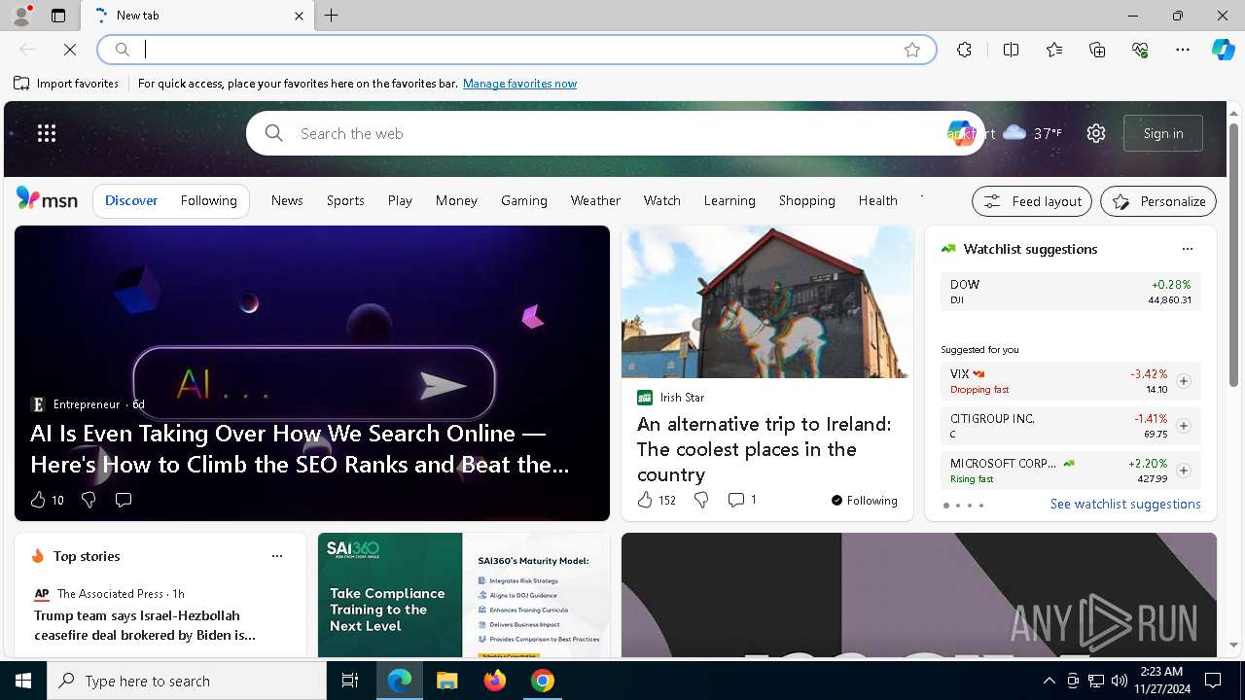Open the Irish Star article comments

pos(741,500)
